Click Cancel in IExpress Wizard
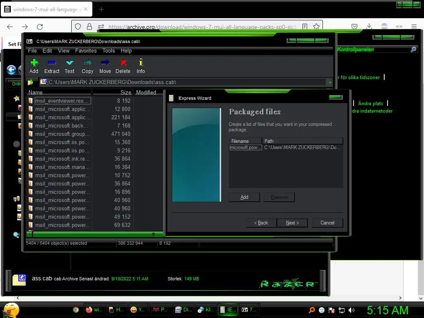 tap(328, 223)
